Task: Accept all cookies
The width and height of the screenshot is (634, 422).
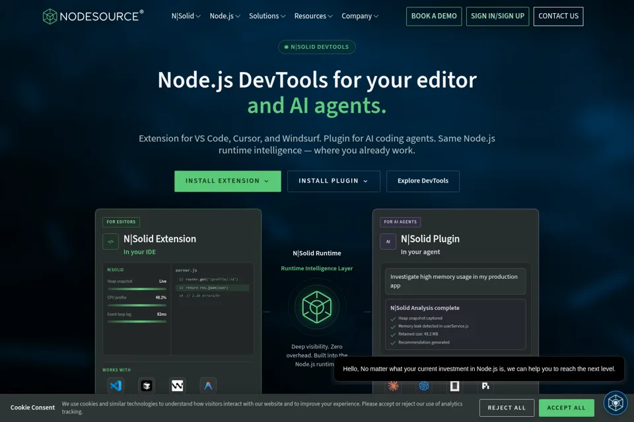Action: [x=566, y=408]
